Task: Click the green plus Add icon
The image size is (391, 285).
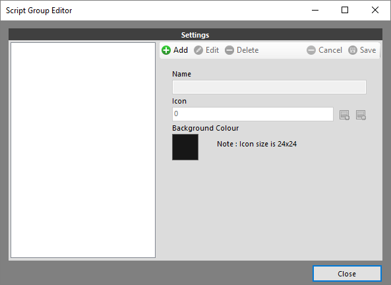Action: pos(166,50)
